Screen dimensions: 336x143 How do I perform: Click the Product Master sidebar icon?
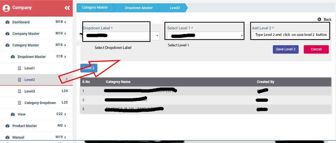click(x=7, y=126)
